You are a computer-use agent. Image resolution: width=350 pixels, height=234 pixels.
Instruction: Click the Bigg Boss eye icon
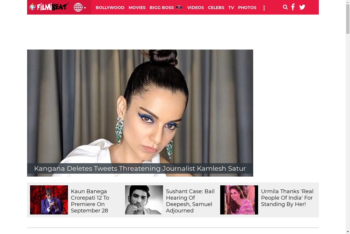pyautogui.click(x=179, y=7)
